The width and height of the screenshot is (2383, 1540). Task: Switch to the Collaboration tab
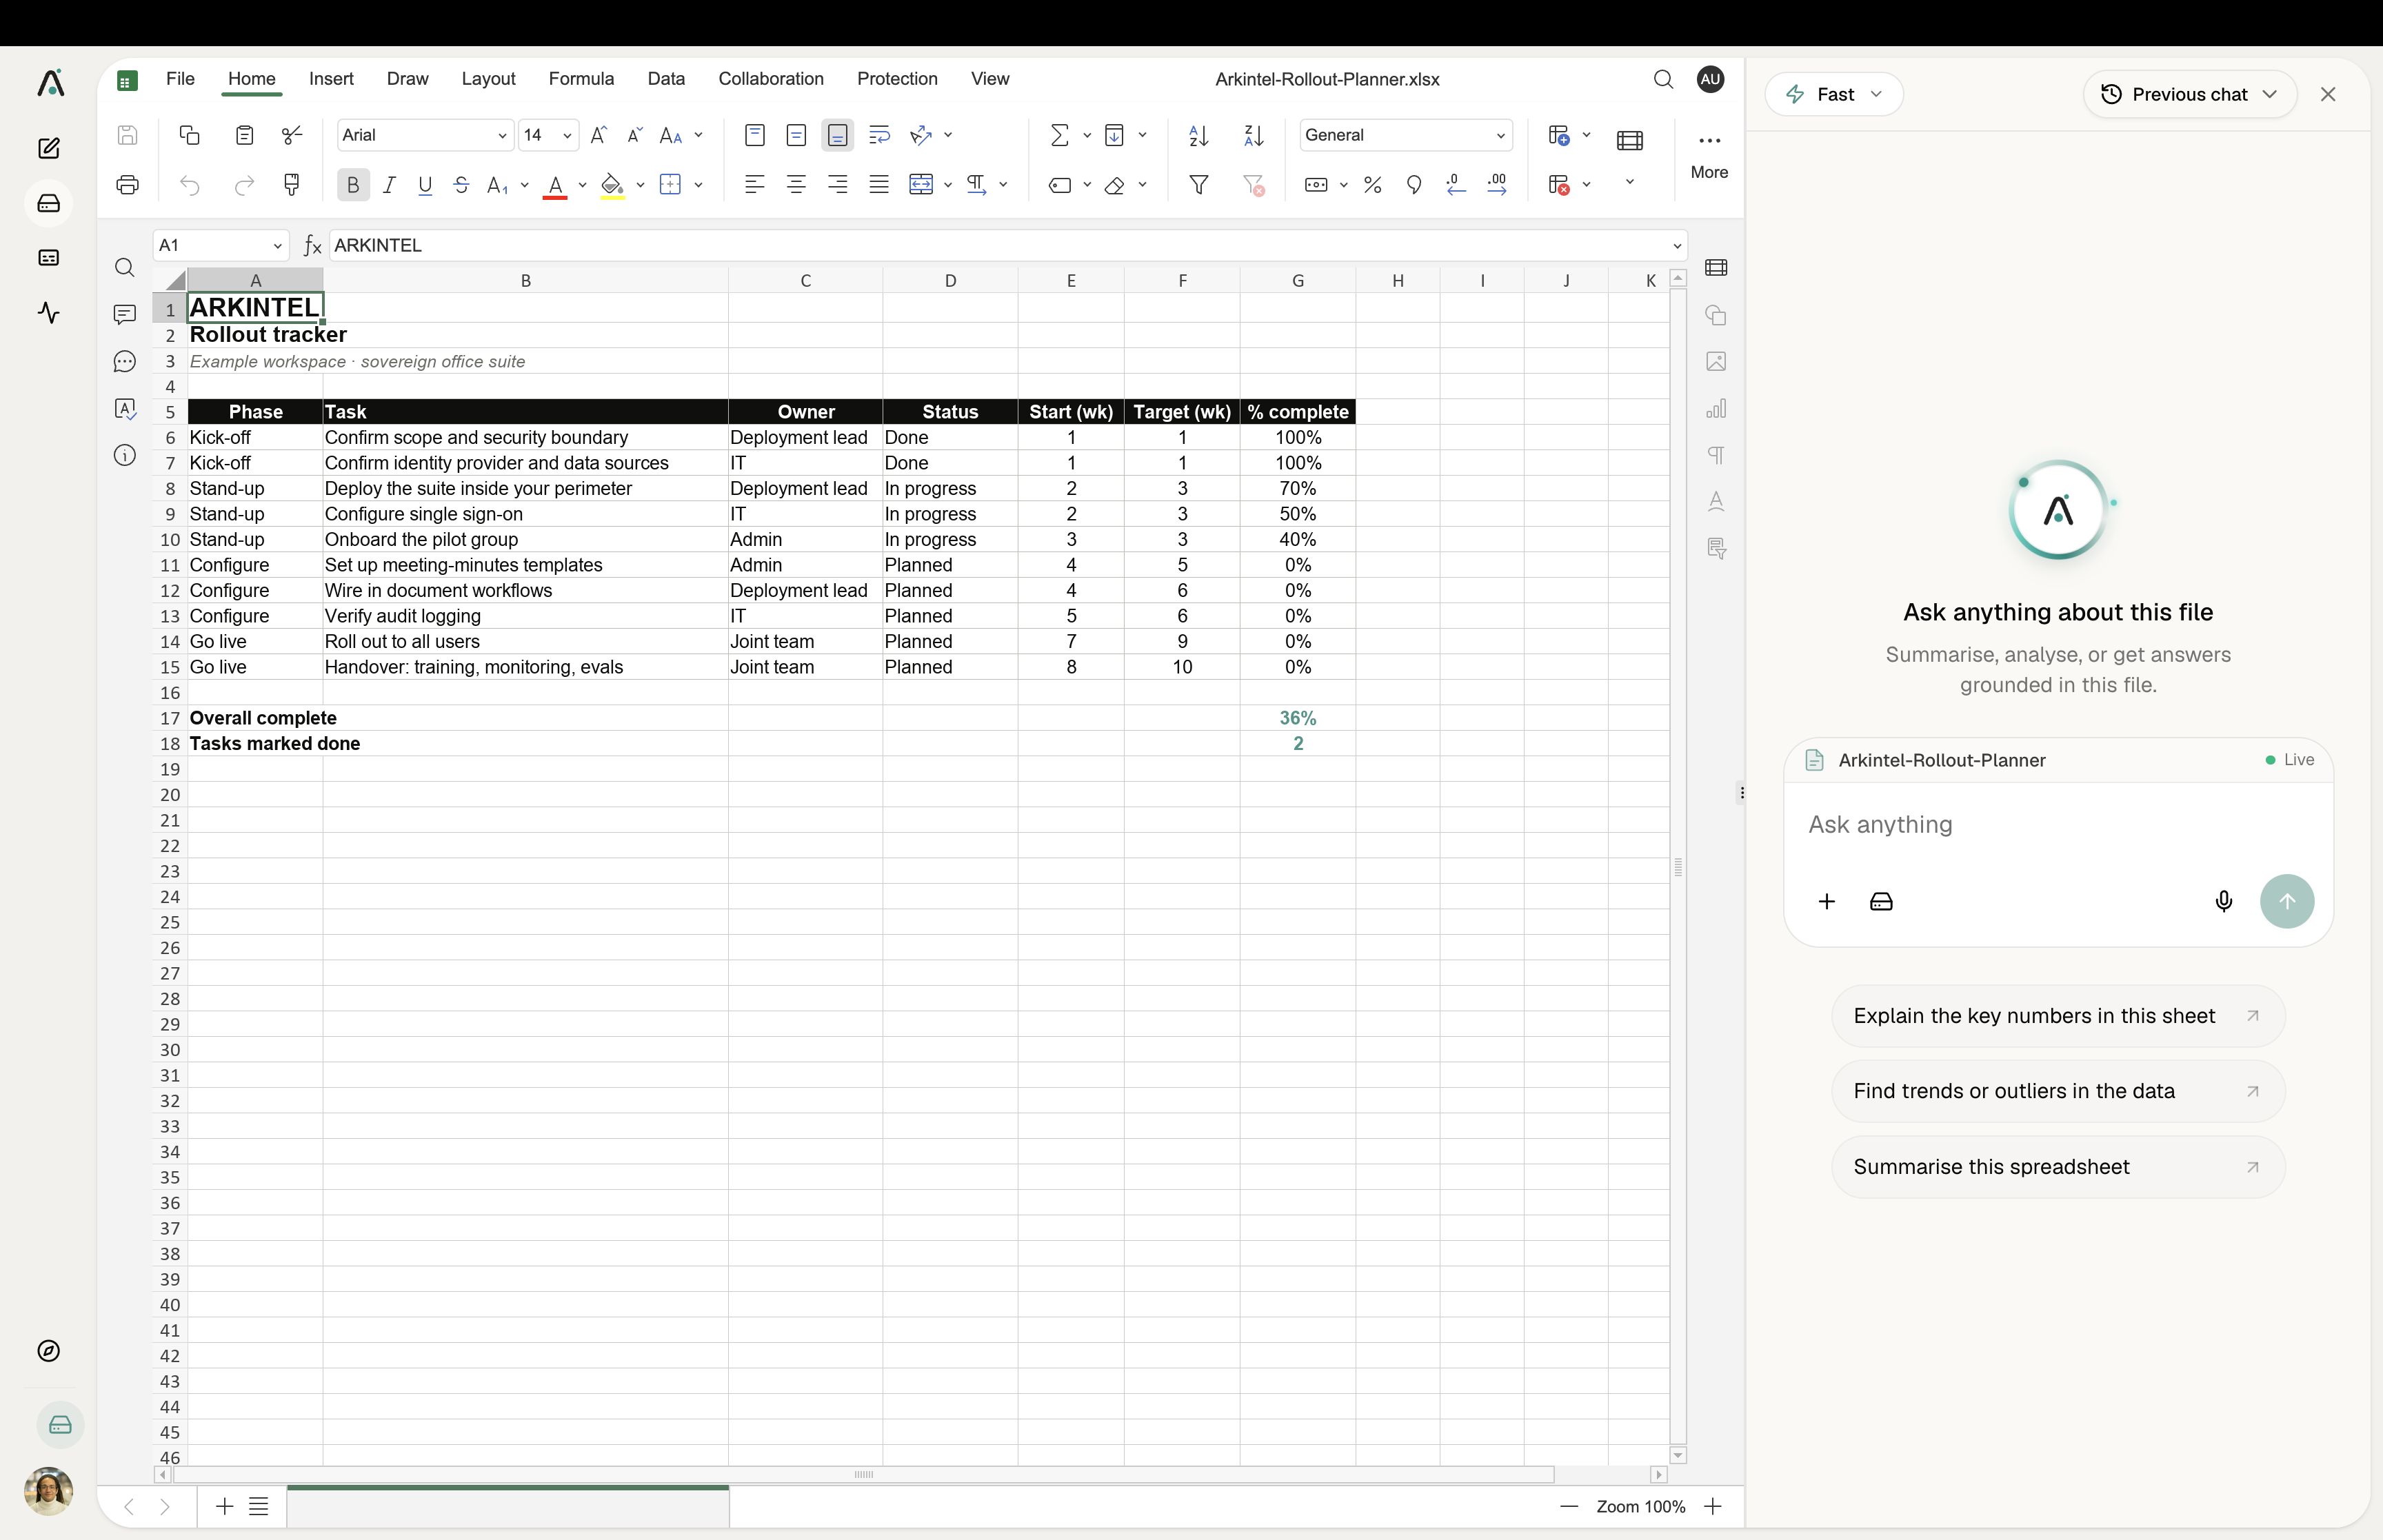pos(771,79)
